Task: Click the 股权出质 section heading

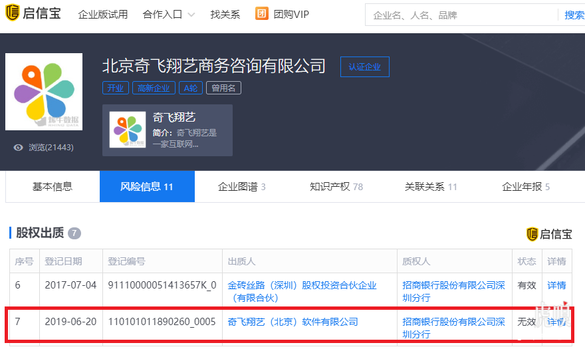Action: [x=40, y=233]
